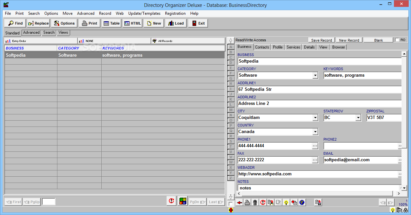
Task: Select letter S in alphabet index
Action: pos(231,141)
